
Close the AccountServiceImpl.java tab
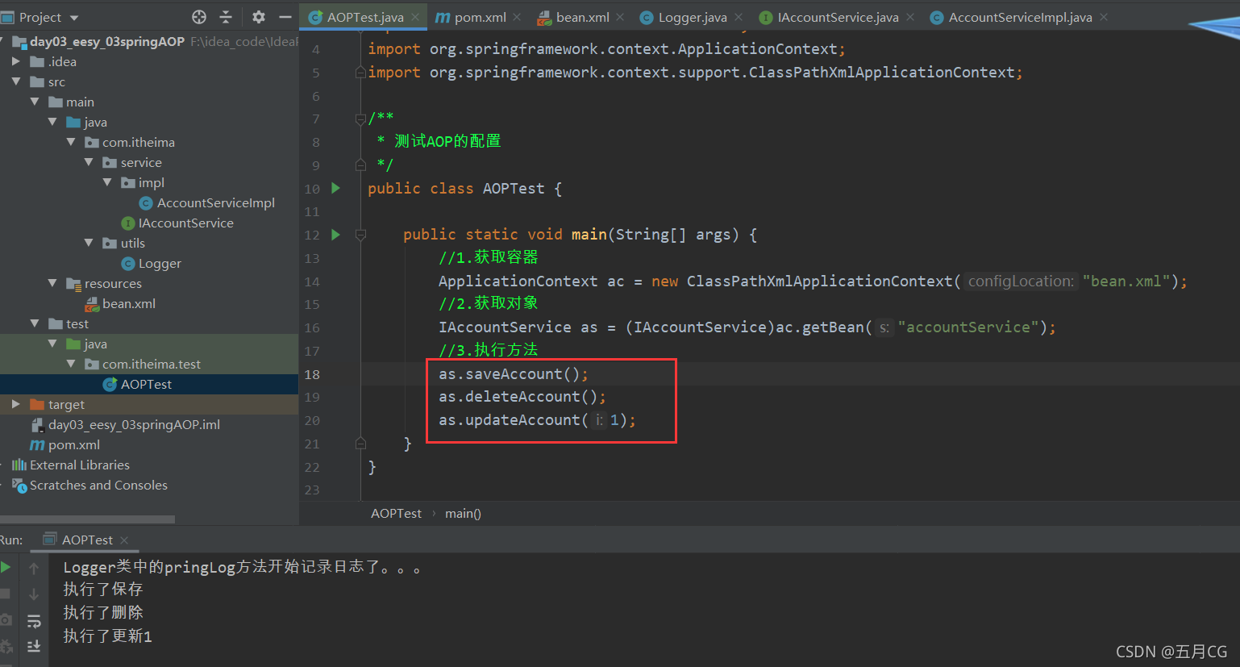(1104, 17)
